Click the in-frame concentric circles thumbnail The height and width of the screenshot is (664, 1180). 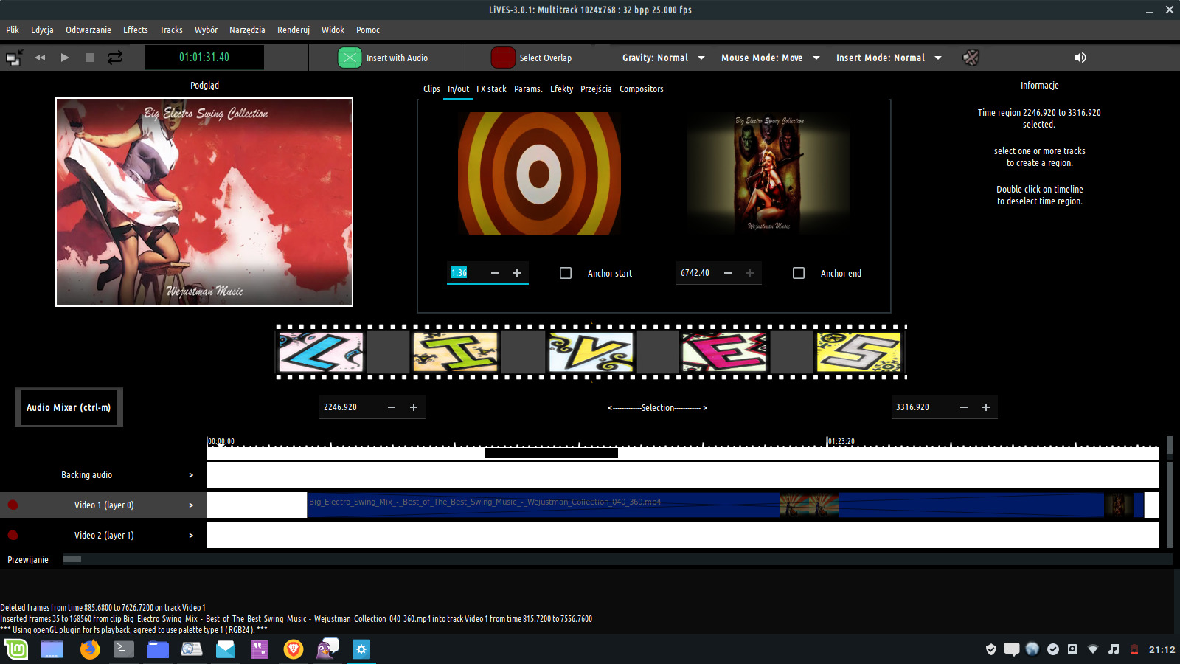tap(539, 173)
